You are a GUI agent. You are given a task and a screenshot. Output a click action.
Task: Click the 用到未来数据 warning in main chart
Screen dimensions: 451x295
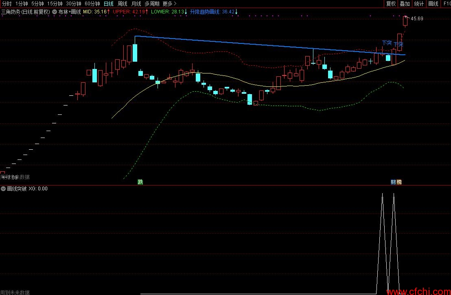(x=15, y=177)
